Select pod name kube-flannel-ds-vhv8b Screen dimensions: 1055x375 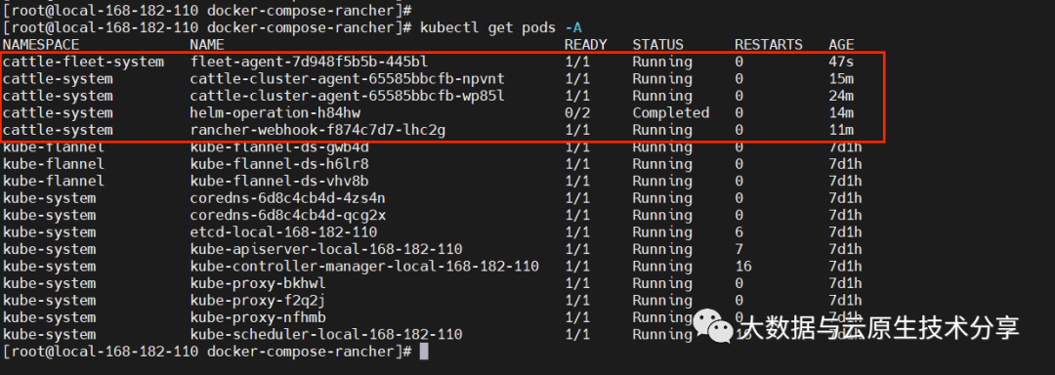(279, 181)
